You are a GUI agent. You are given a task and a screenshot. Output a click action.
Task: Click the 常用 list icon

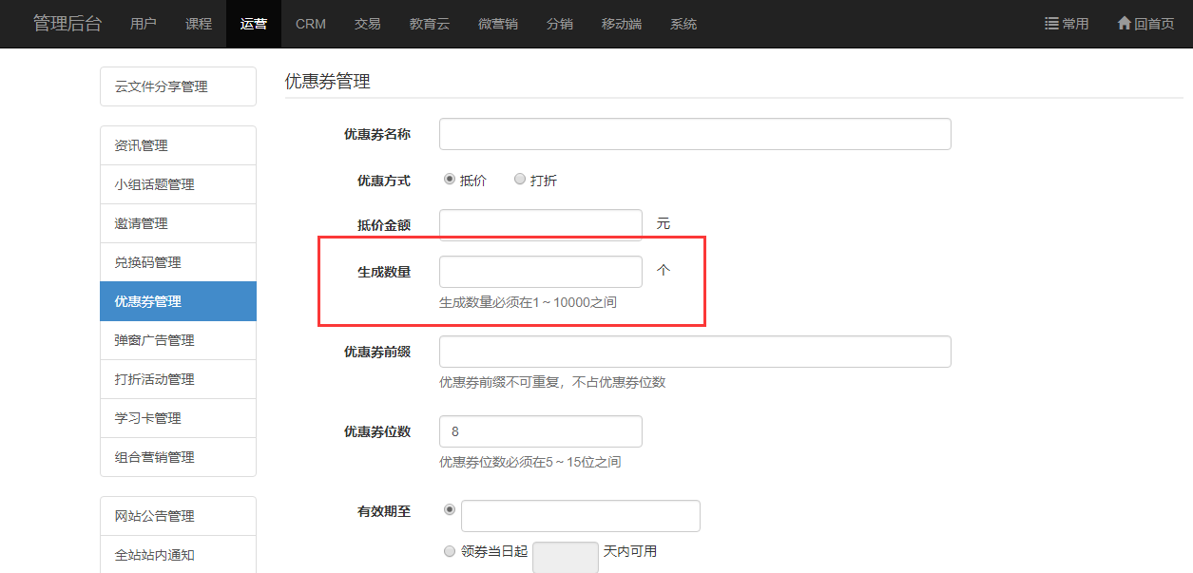click(1051, 24)
